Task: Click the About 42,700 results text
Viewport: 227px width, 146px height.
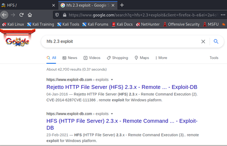Action: [x=76, y=69]
